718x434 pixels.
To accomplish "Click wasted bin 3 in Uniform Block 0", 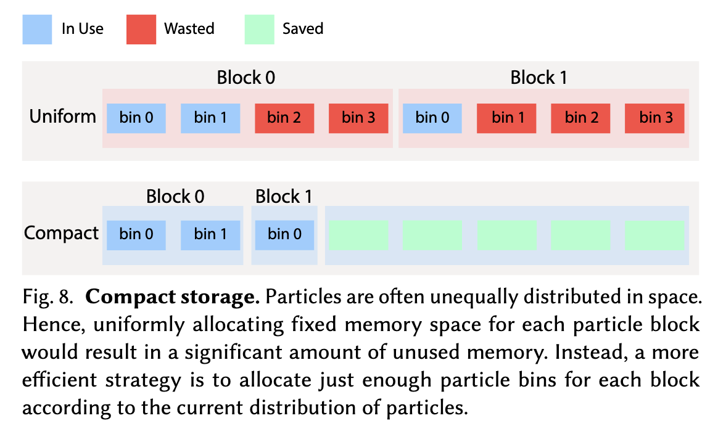I will point(358,118).
